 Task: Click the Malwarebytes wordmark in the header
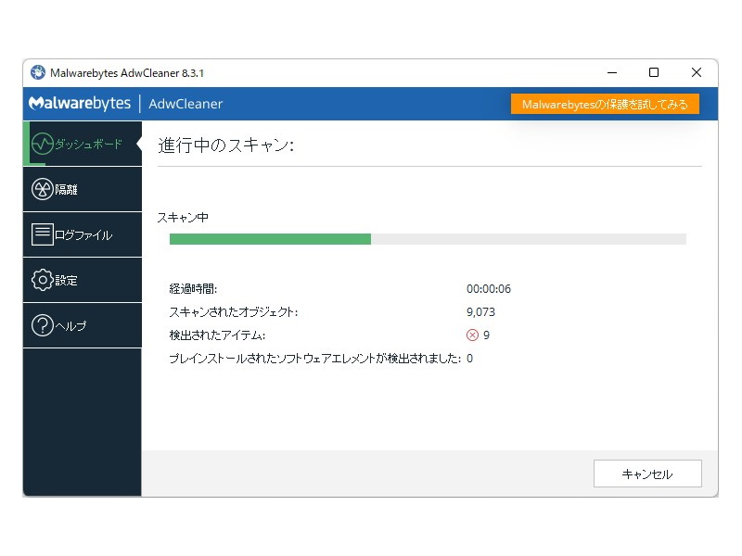pos(80,104)
